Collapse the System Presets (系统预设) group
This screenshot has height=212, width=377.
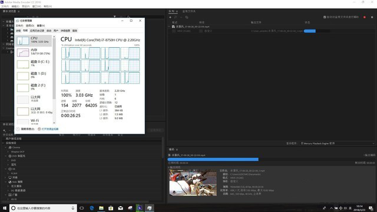coord(3,143)
